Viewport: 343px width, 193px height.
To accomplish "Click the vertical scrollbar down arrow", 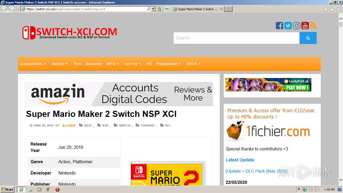I will (x=341, y=180).
